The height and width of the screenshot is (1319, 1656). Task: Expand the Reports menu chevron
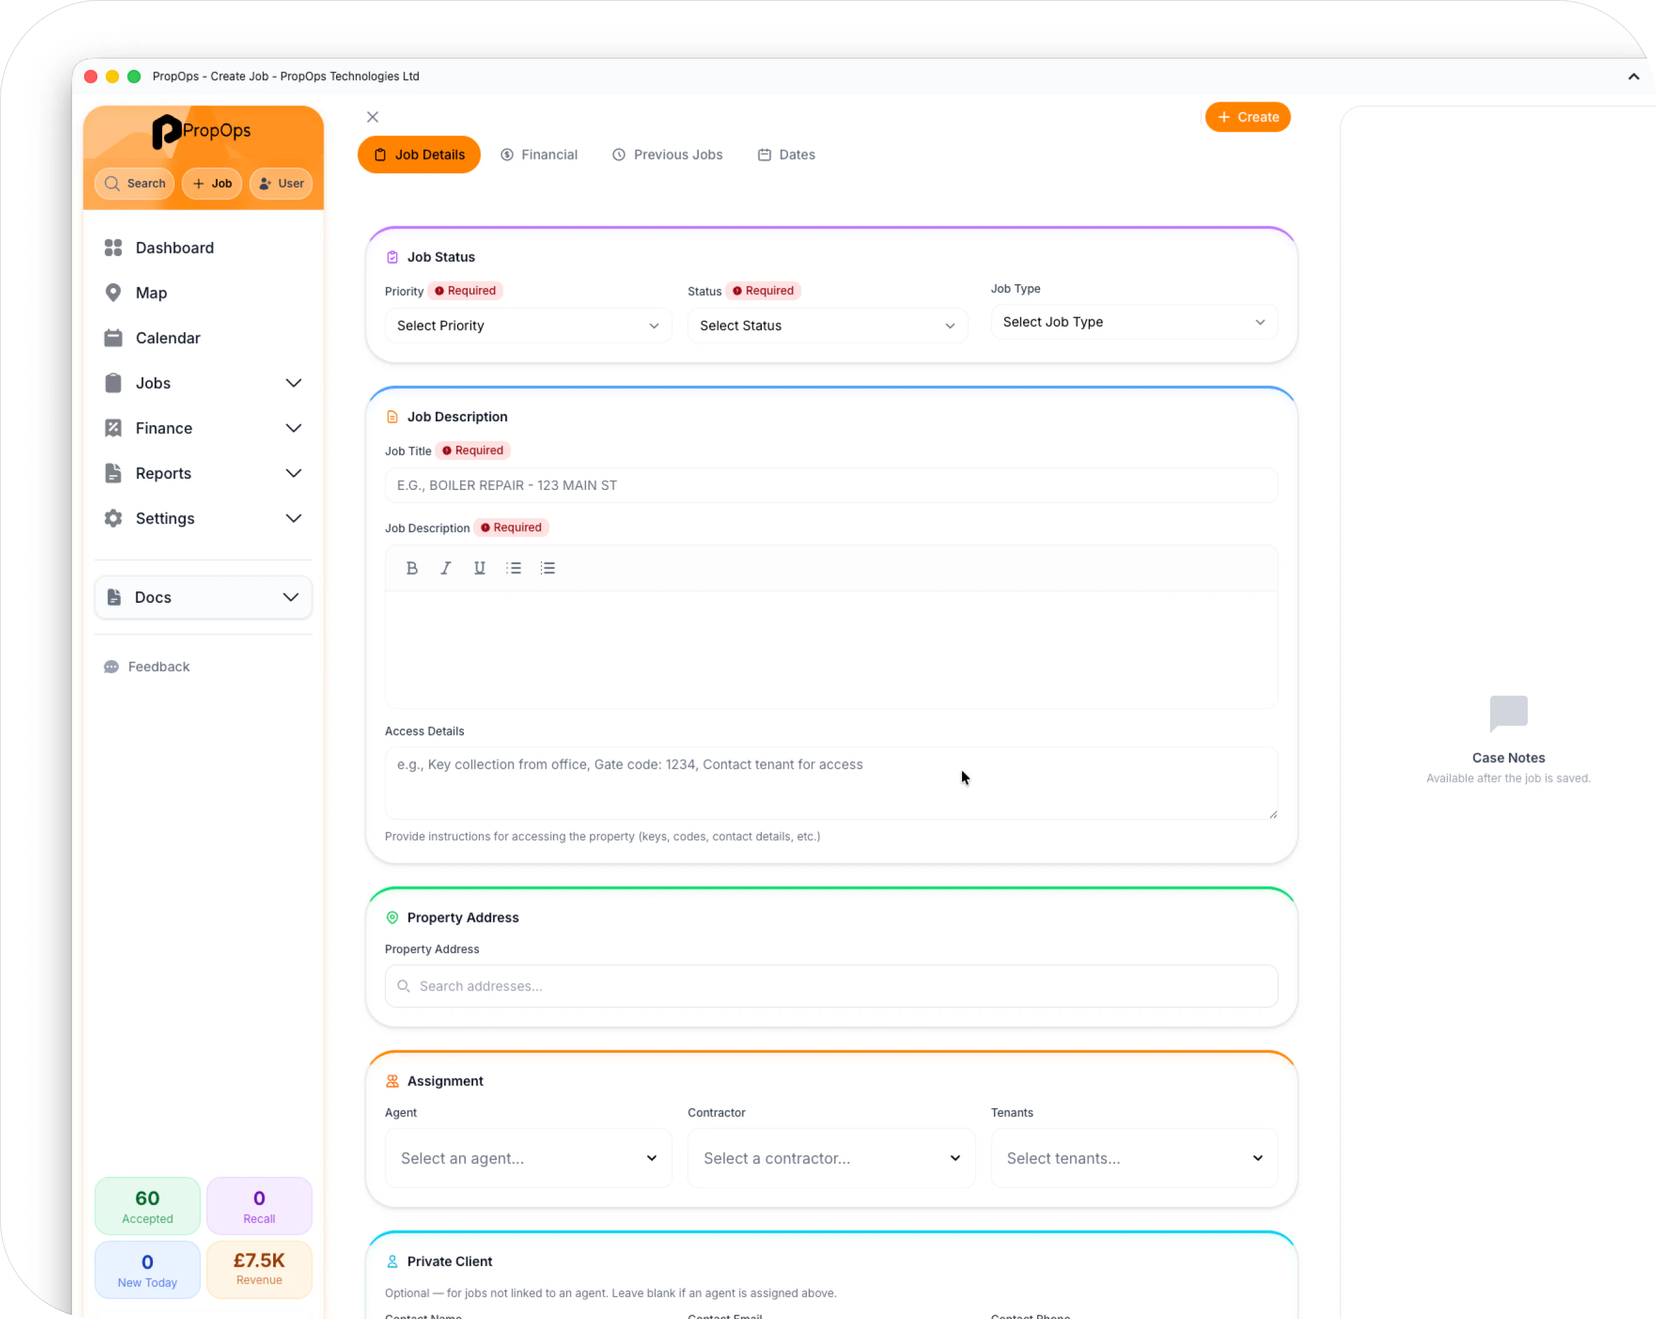[x=294, y=474]
